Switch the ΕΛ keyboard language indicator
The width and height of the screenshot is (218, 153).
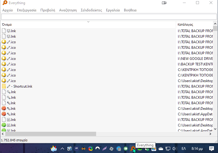(x=184, y=149)
